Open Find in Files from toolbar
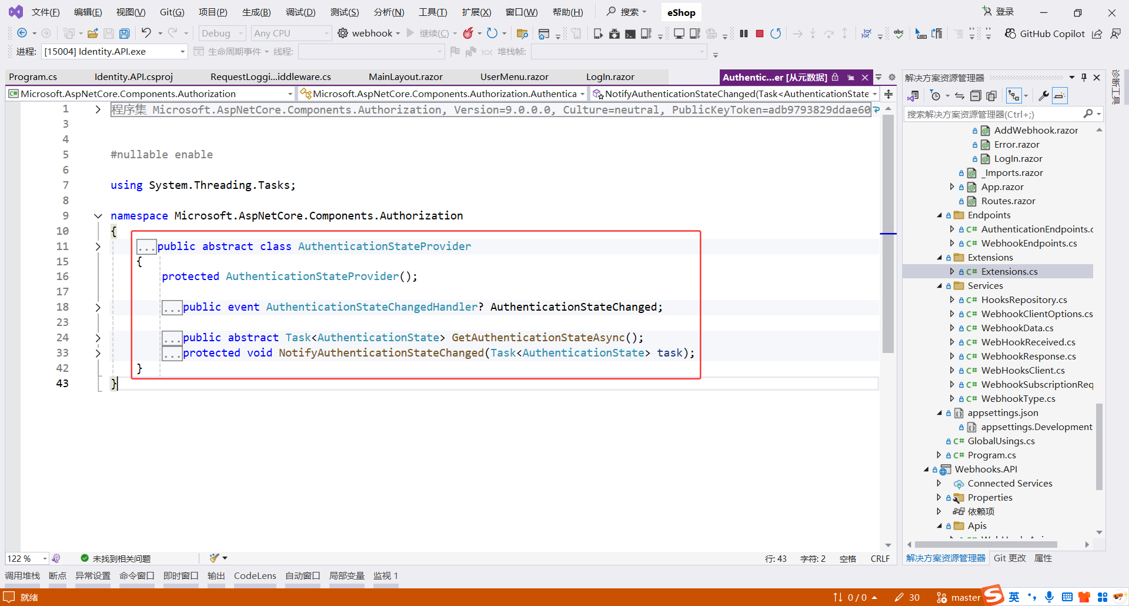1129x606 pixels. click(x=522, y=34)
